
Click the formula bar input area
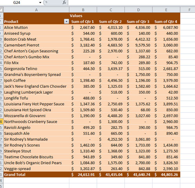[x=131, y=2]
